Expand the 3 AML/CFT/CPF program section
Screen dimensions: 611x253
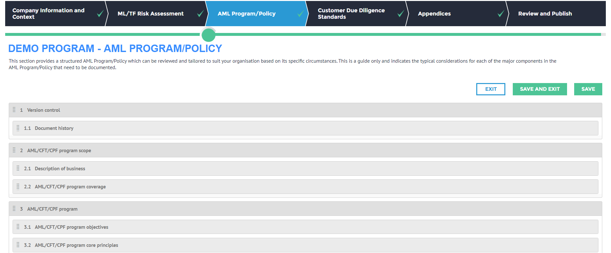coord(305,209)
